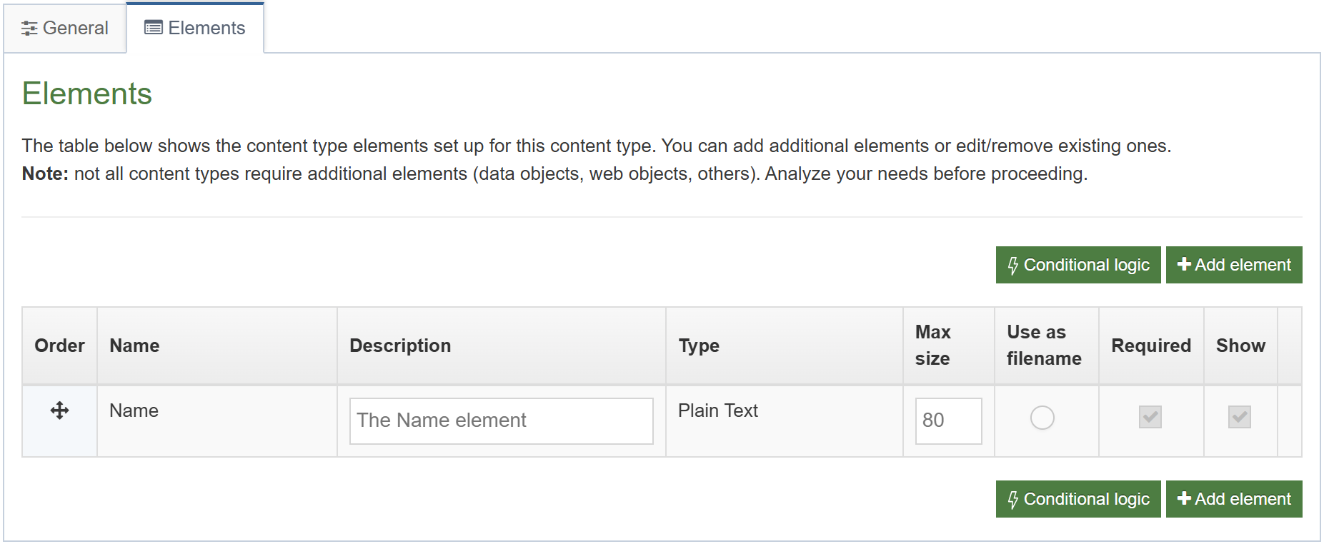
Task: Click inside the Name element description field
Action: 500,420
